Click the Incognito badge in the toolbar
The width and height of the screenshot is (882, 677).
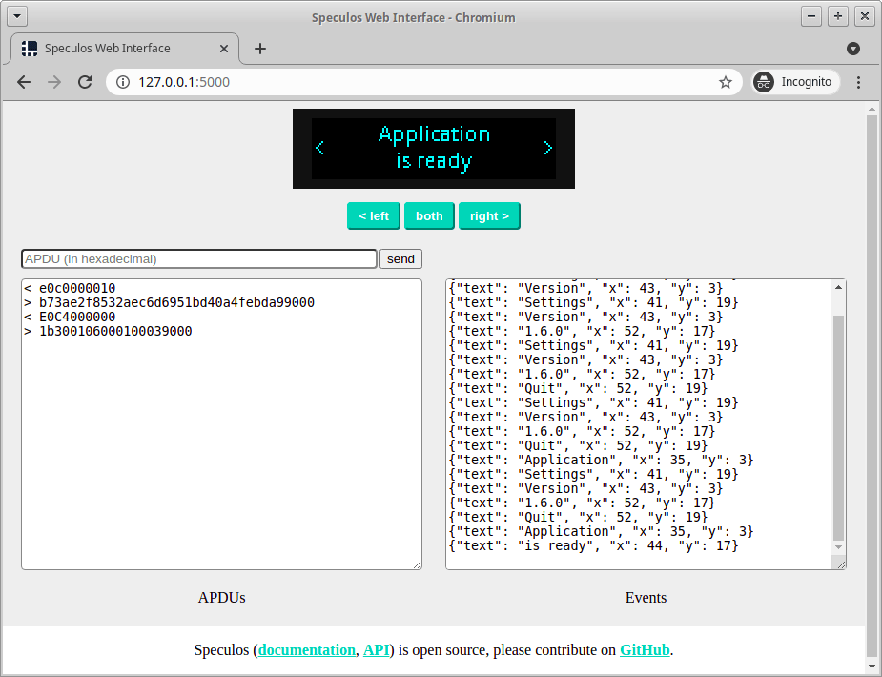click(x=794, y=82)
